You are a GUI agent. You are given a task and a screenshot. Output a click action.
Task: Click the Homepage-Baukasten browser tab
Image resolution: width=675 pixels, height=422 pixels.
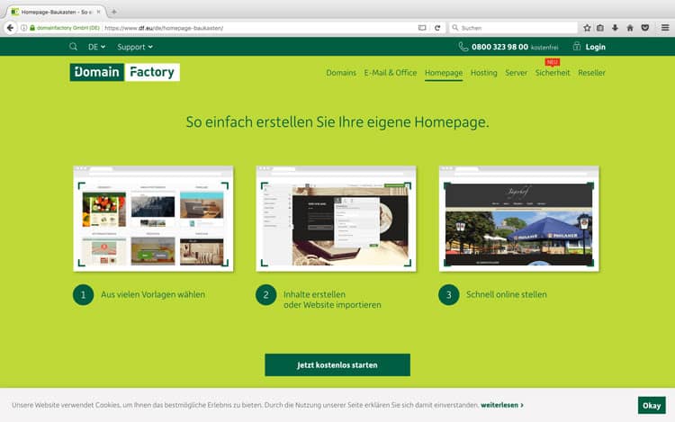(x=55, y=12)
